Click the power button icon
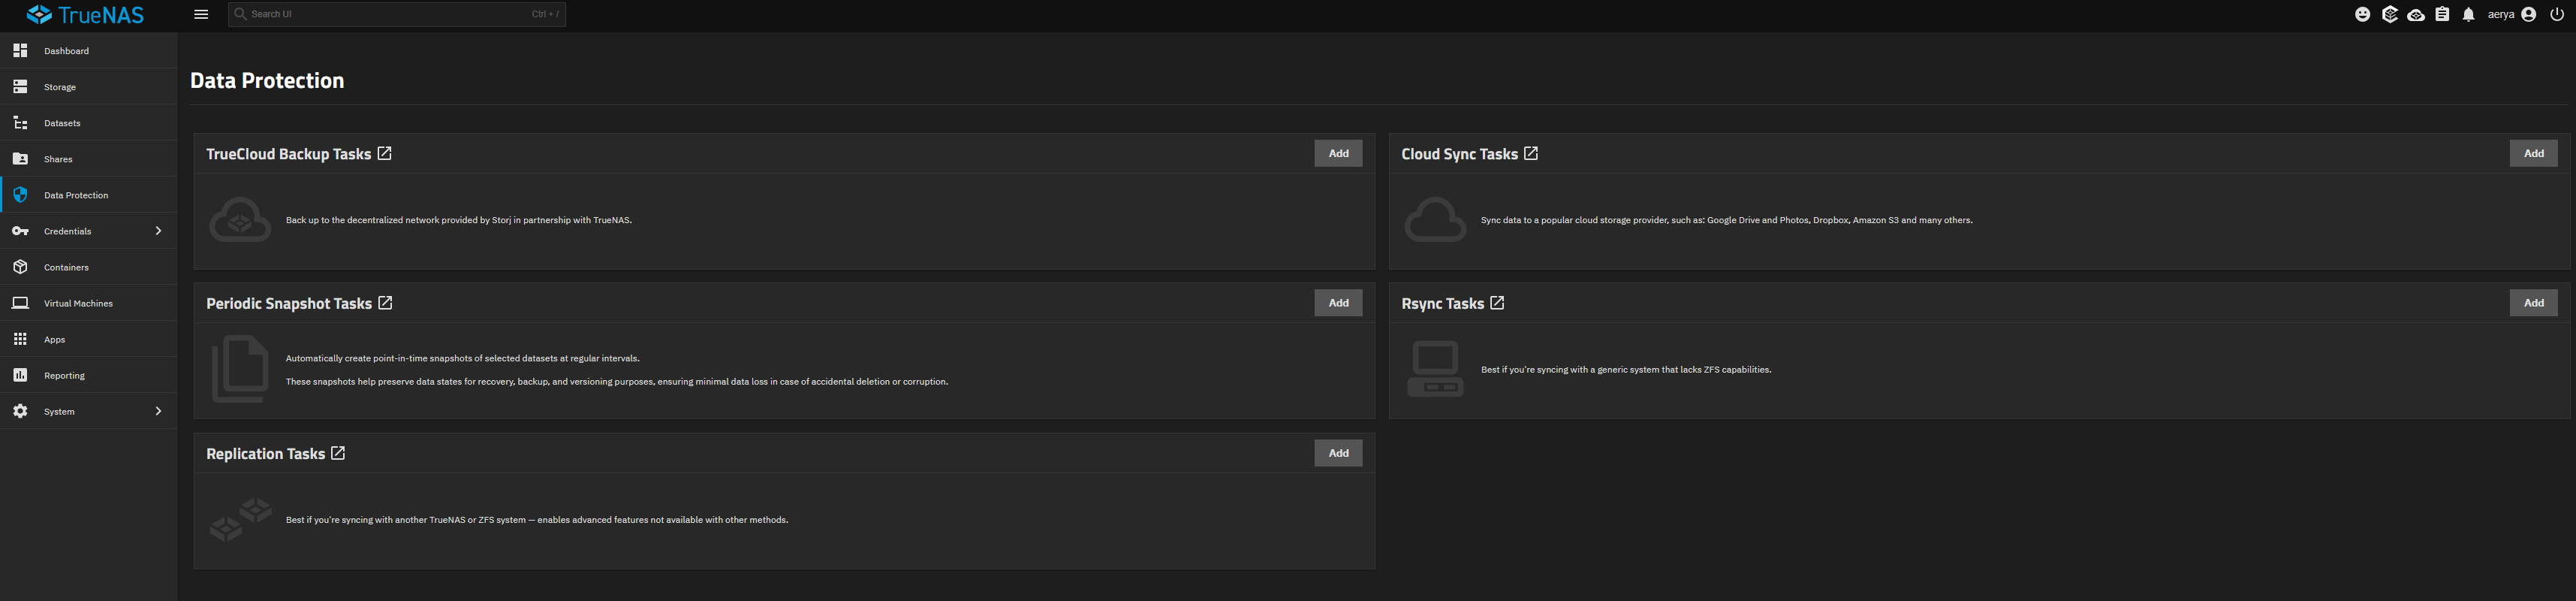The image size is (2576, 601). click(2557, 15)
